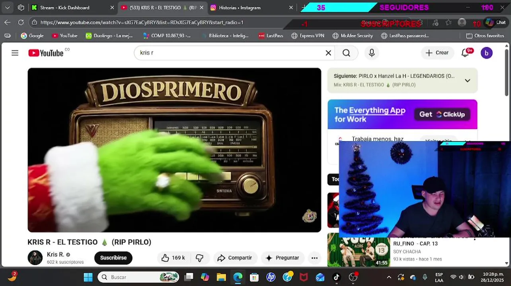Open the YouTube hamburger guide menu
The width and height of the screenshot is (511, 286).
pos(15,53)
